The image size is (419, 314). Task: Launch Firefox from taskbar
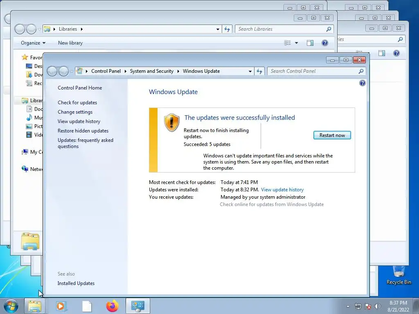click(112, 306)
